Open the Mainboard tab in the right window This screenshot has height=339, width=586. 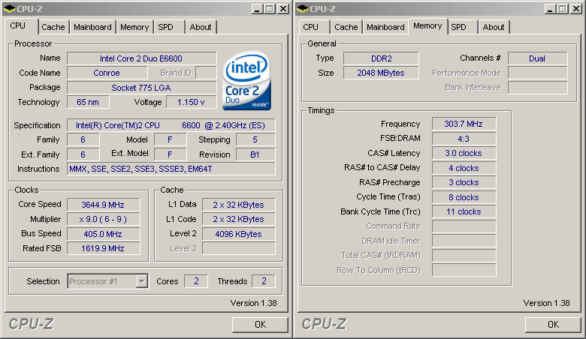tap(385, 27)
